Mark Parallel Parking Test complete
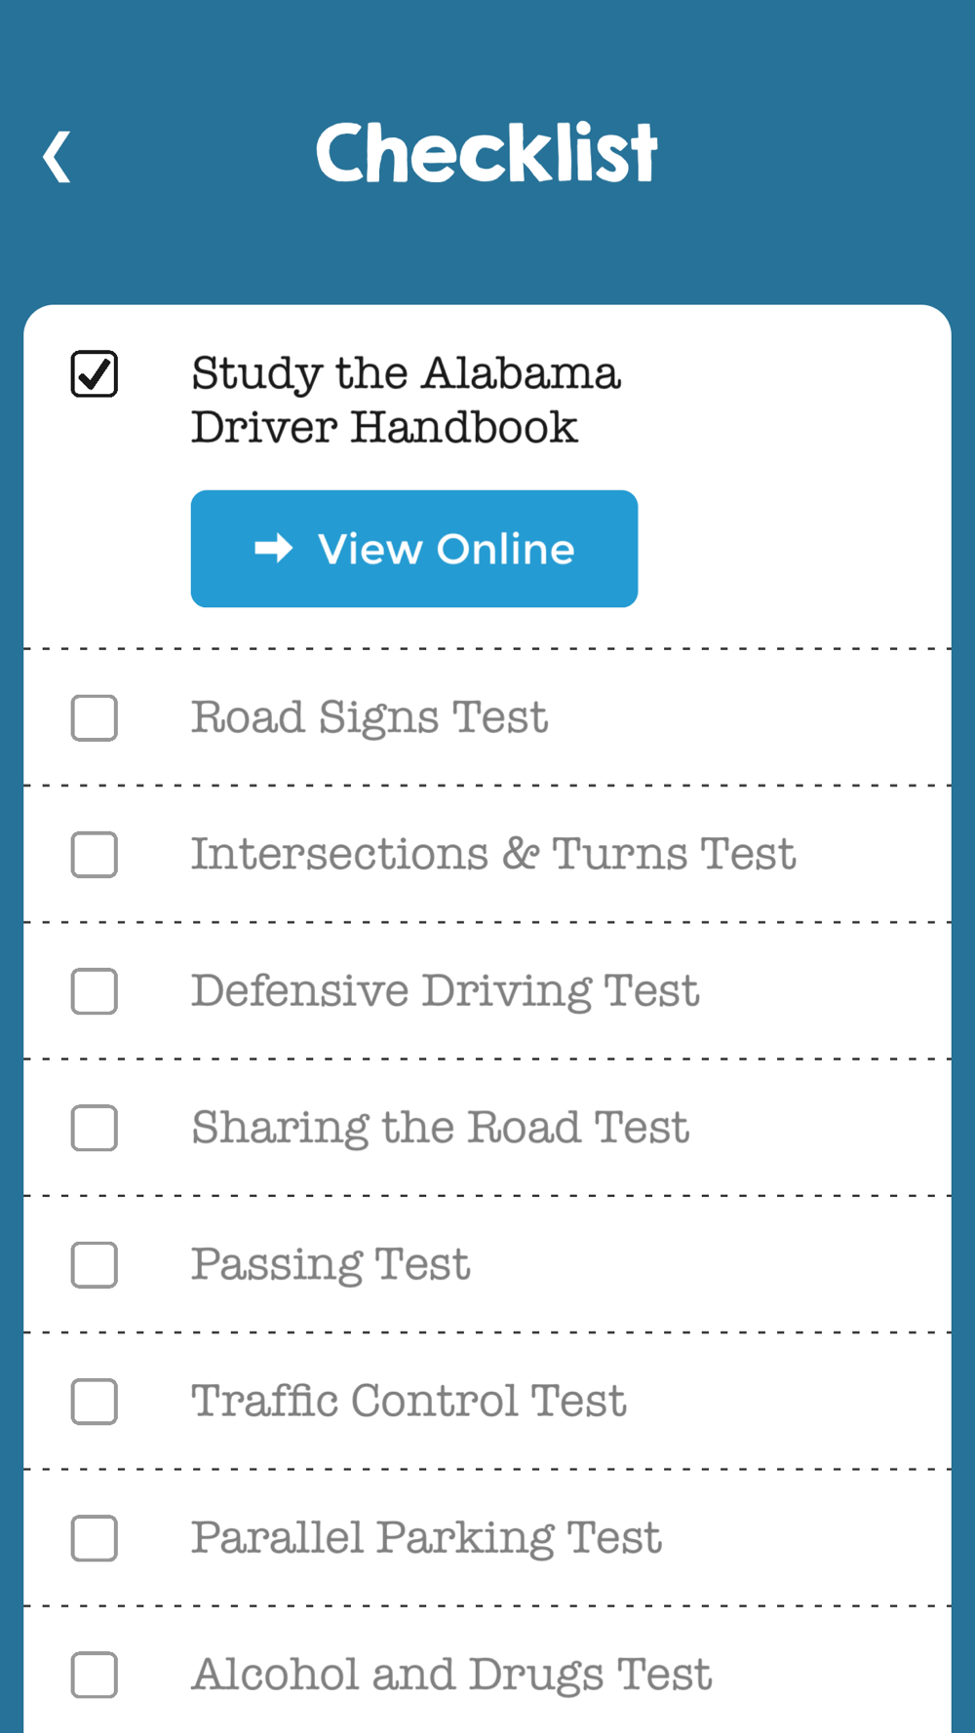 point(95,1538)
